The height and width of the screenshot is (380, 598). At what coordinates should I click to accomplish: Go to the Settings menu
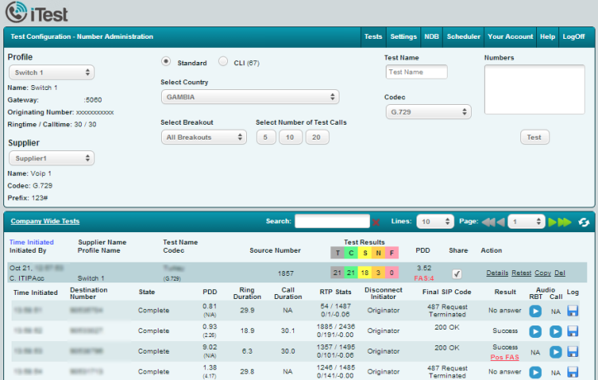(403, 36)
